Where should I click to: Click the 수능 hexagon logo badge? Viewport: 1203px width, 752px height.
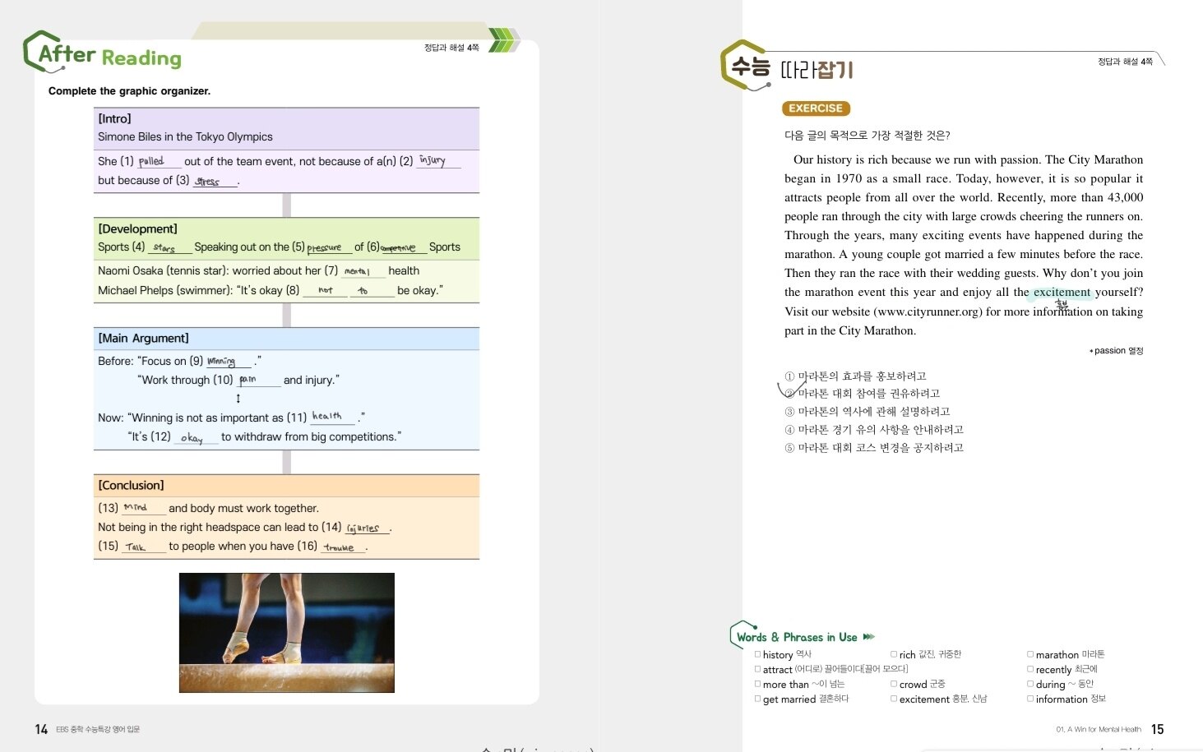pos(745,64)
